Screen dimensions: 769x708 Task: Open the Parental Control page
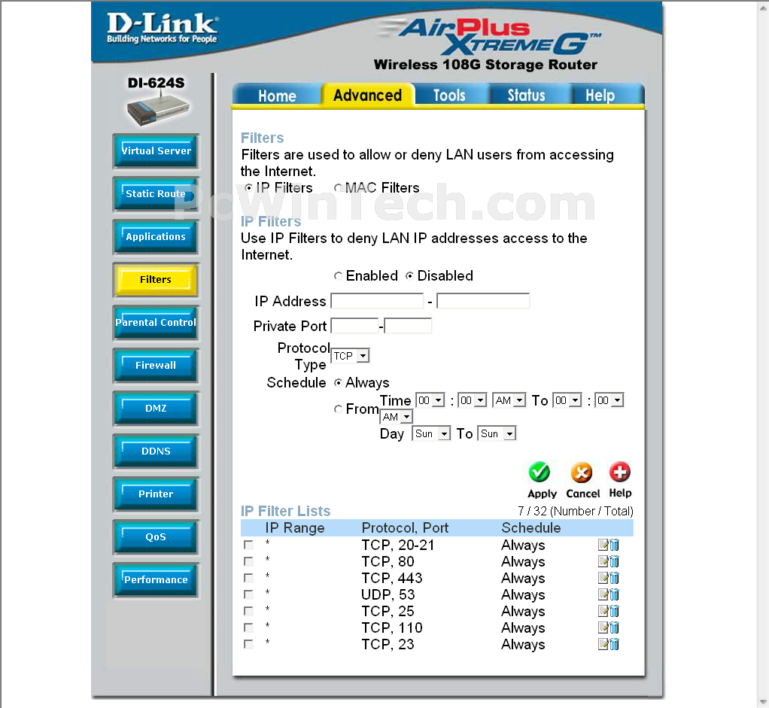156,323
